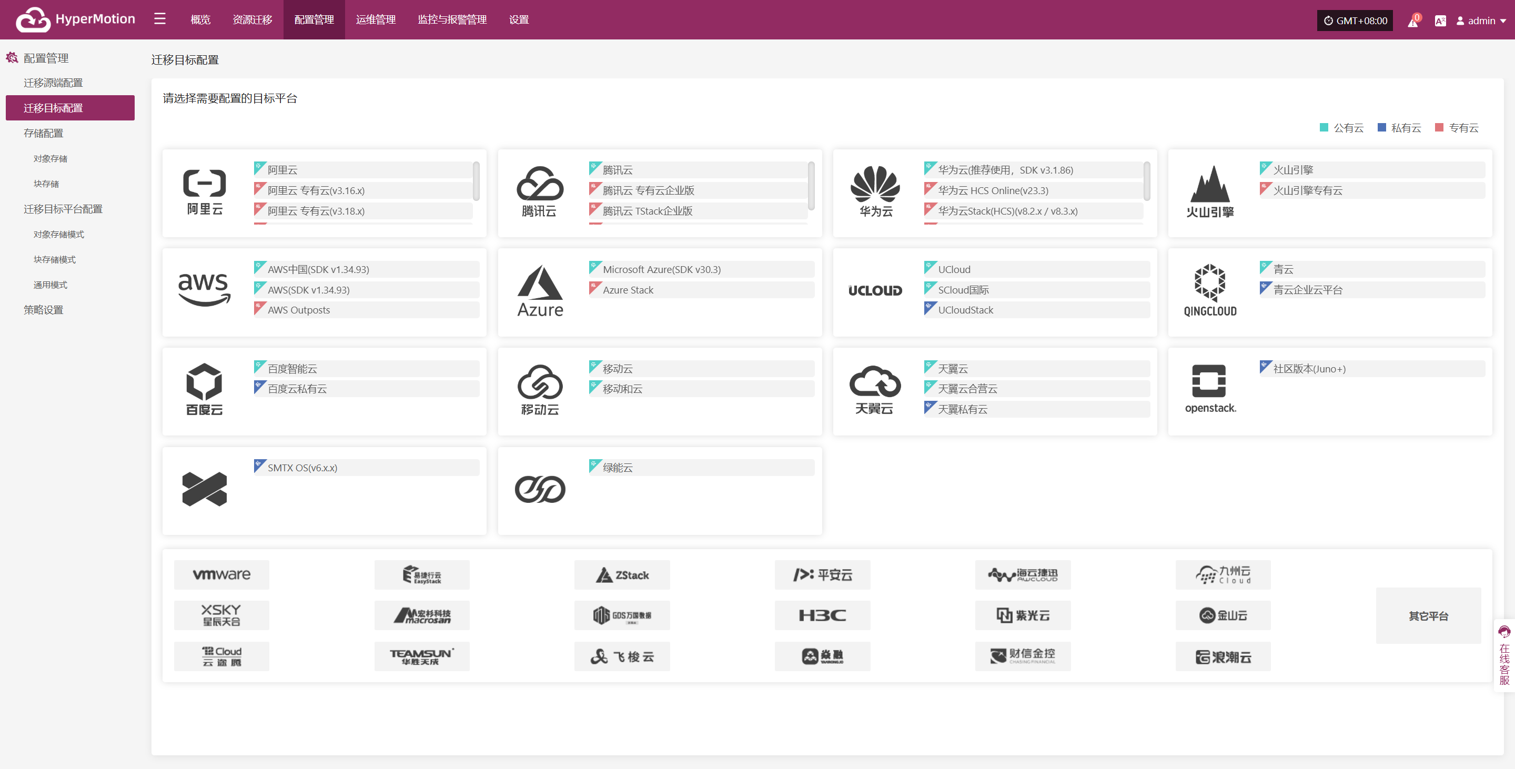This screenshot has height=769, width=1515.
Task: Click Tencent card list scrollbar
Action: 811,186
